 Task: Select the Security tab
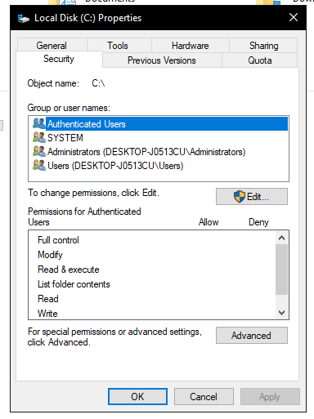tap(59, 59)
